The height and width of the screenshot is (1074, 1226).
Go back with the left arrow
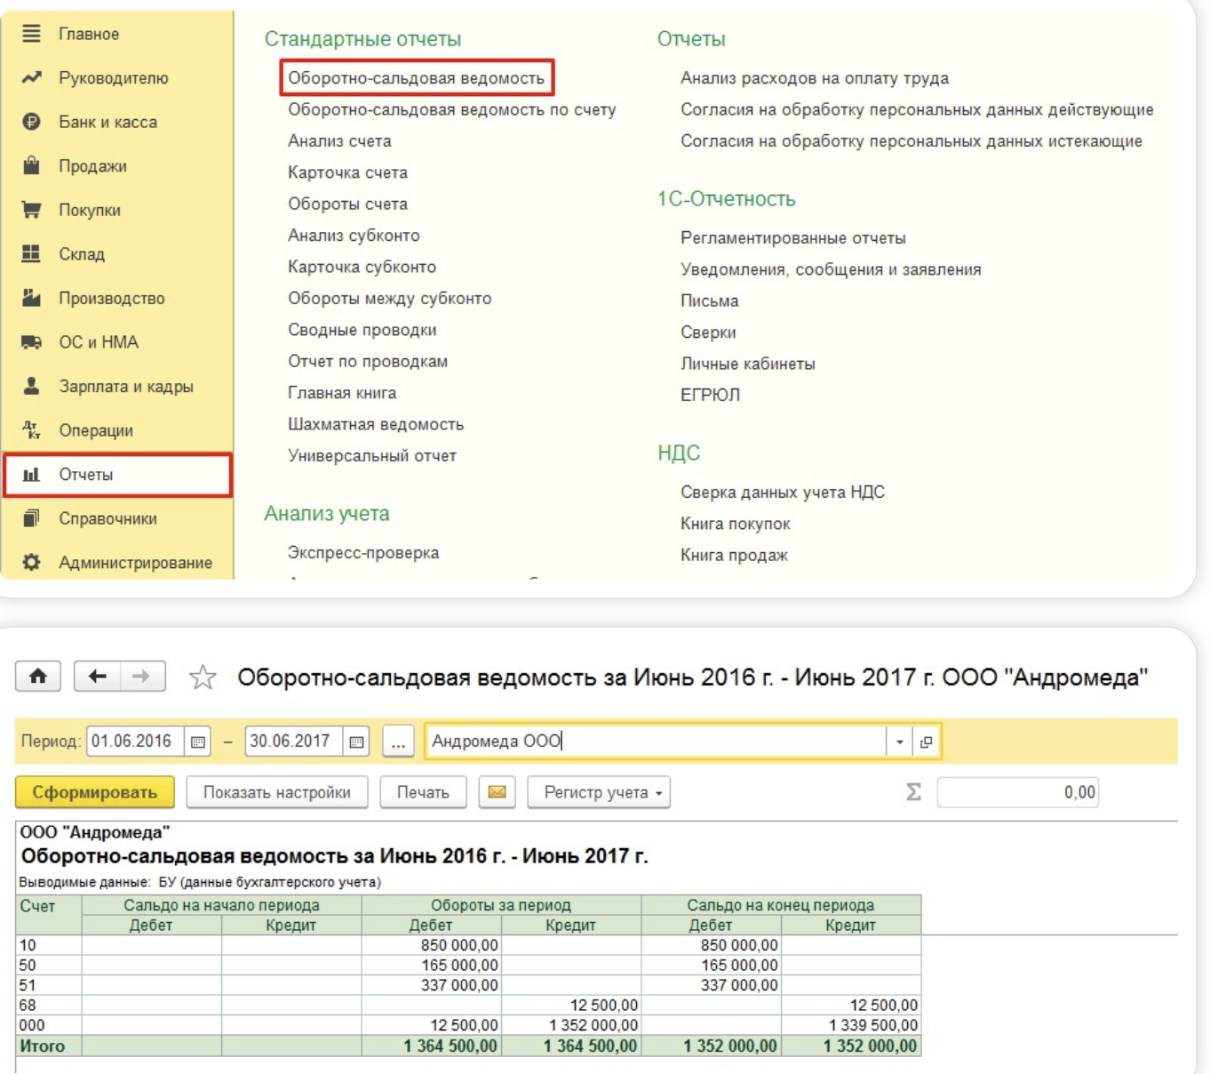click(x=97, y=677)
